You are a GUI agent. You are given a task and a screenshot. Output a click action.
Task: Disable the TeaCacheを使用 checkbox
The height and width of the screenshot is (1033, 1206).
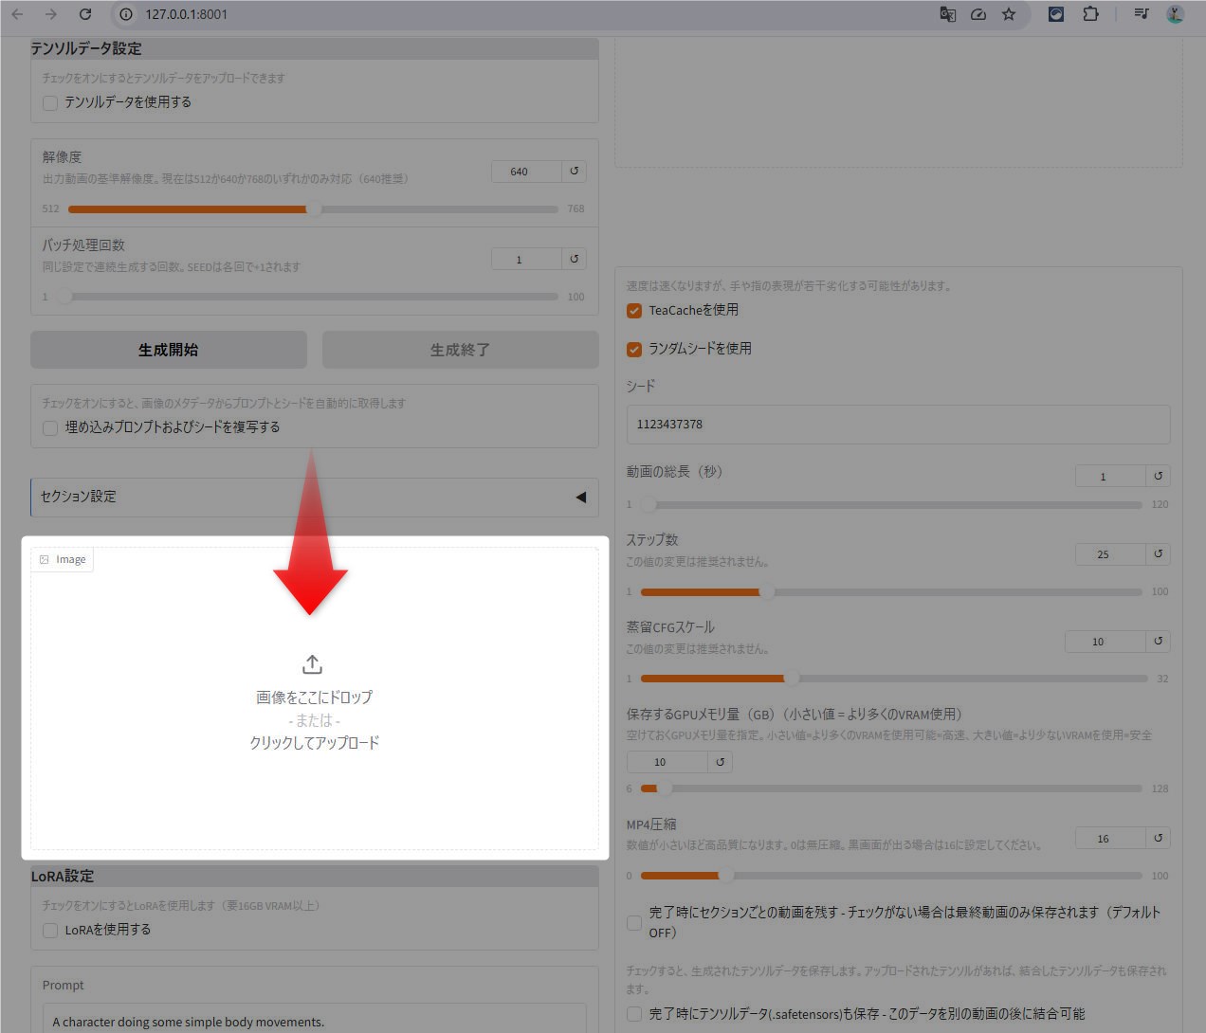[634, 311]
